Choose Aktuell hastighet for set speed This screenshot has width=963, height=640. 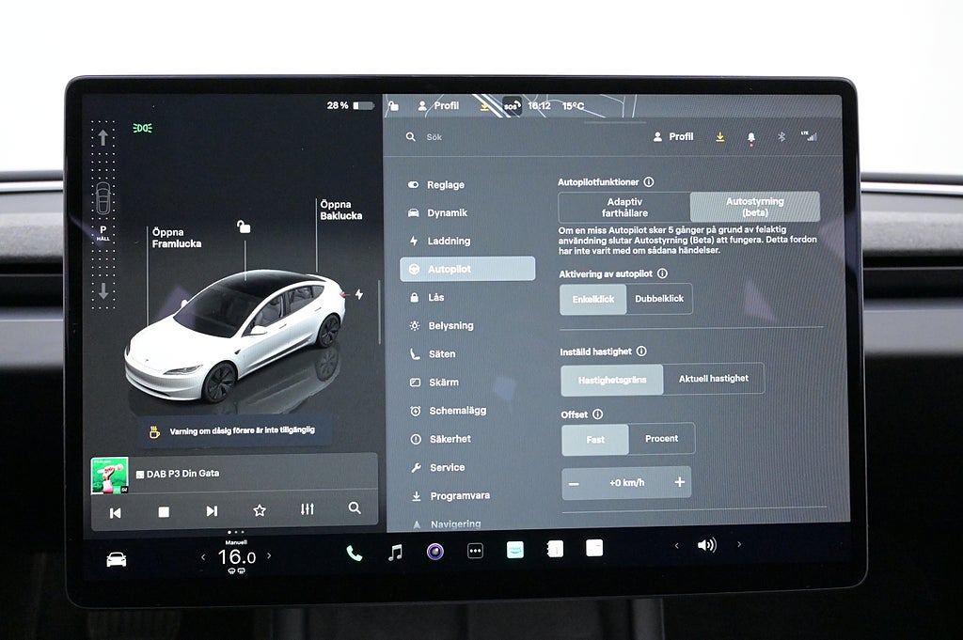(713, 379)
